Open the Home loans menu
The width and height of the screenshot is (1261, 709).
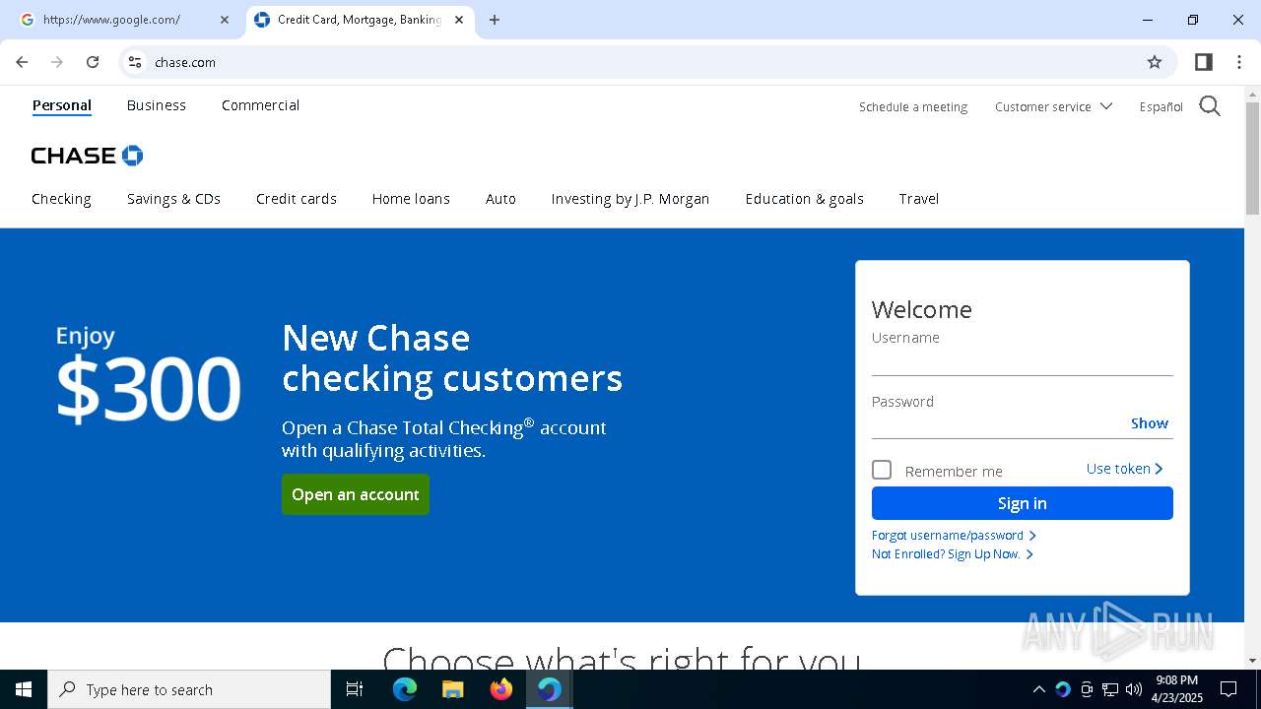(x=411, y=199)
